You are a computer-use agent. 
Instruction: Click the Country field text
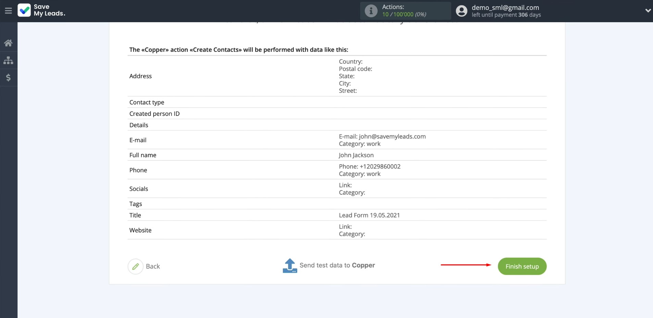point(351,61)
